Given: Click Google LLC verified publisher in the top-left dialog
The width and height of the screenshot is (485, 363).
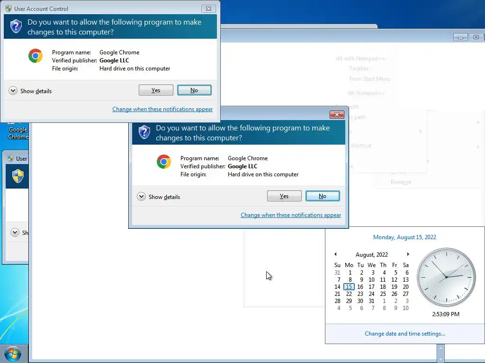Looking at the screenshot, I should click(114, 60).
